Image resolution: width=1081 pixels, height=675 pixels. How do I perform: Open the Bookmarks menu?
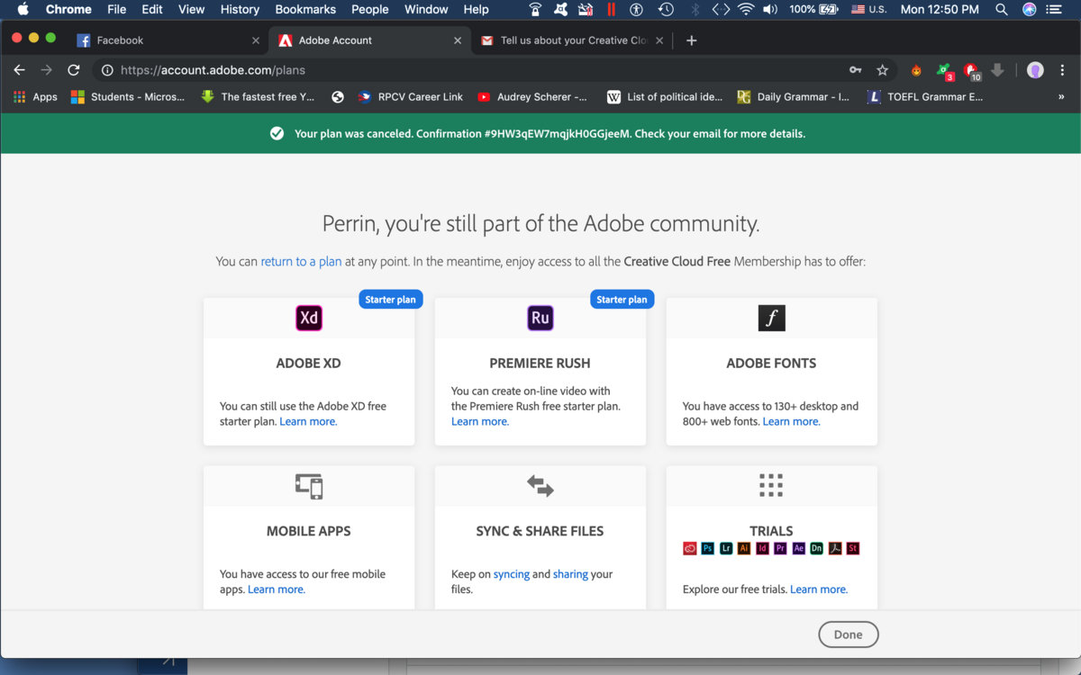pos(305,9)
